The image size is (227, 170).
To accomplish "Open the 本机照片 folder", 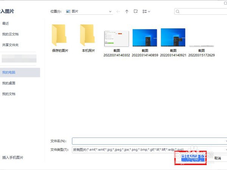I will coord(88,38).
